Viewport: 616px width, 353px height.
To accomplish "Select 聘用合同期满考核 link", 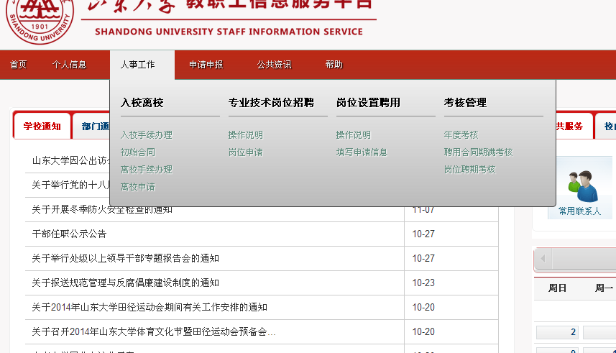I will tap(478, 152).
